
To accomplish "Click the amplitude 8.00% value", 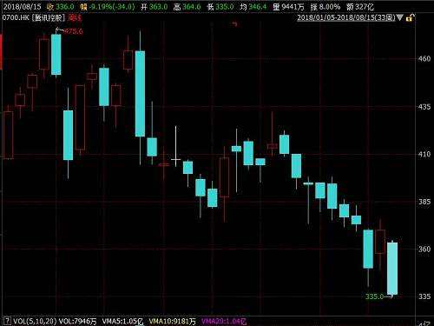I will [x=330, y=7].
